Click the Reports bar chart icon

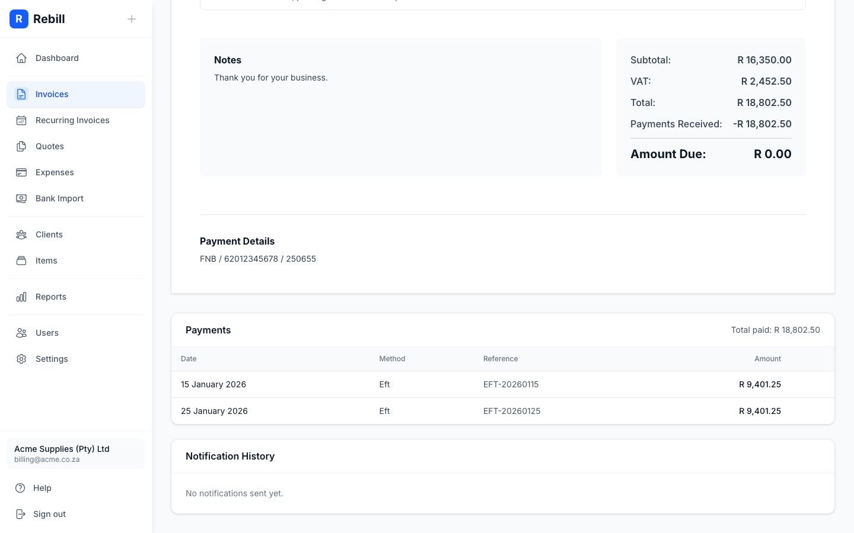[21, 297]
